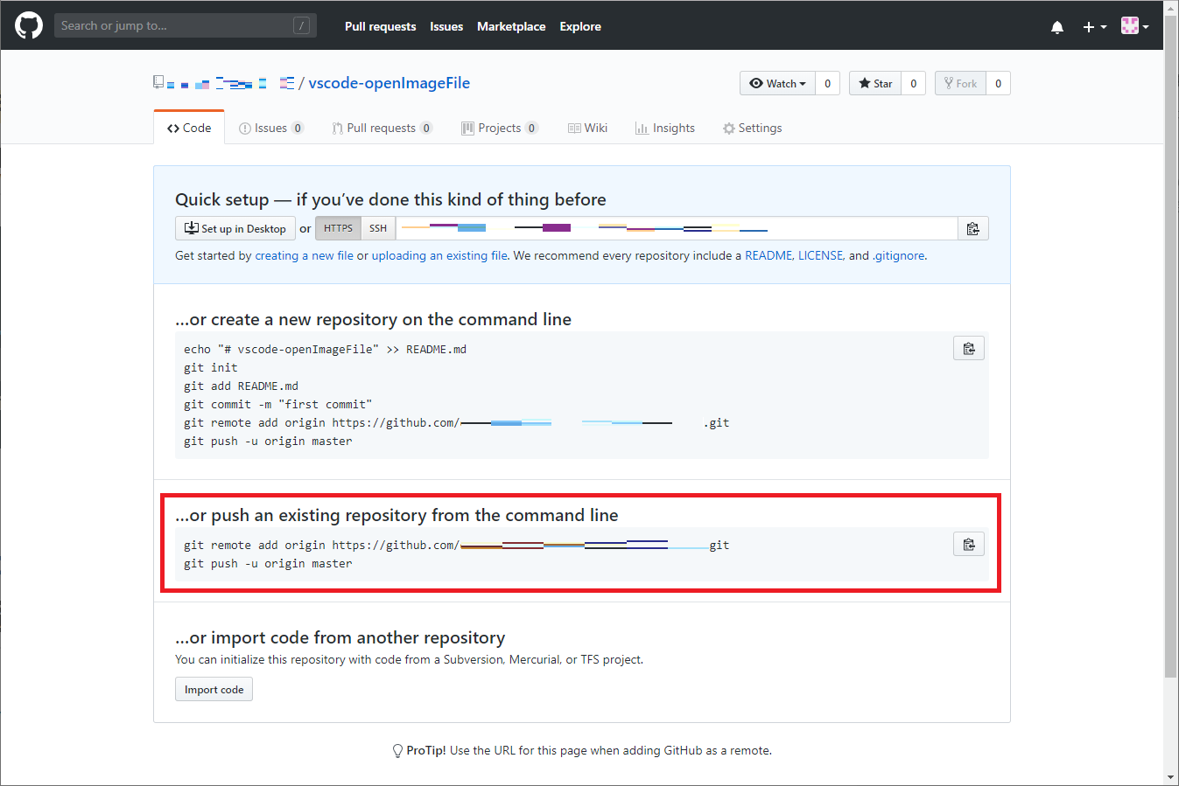Image resolution: width=1179 pixels, height=786 pixels.
Task: Click the page vertical scrollbar
Action: coord(1171,345)
